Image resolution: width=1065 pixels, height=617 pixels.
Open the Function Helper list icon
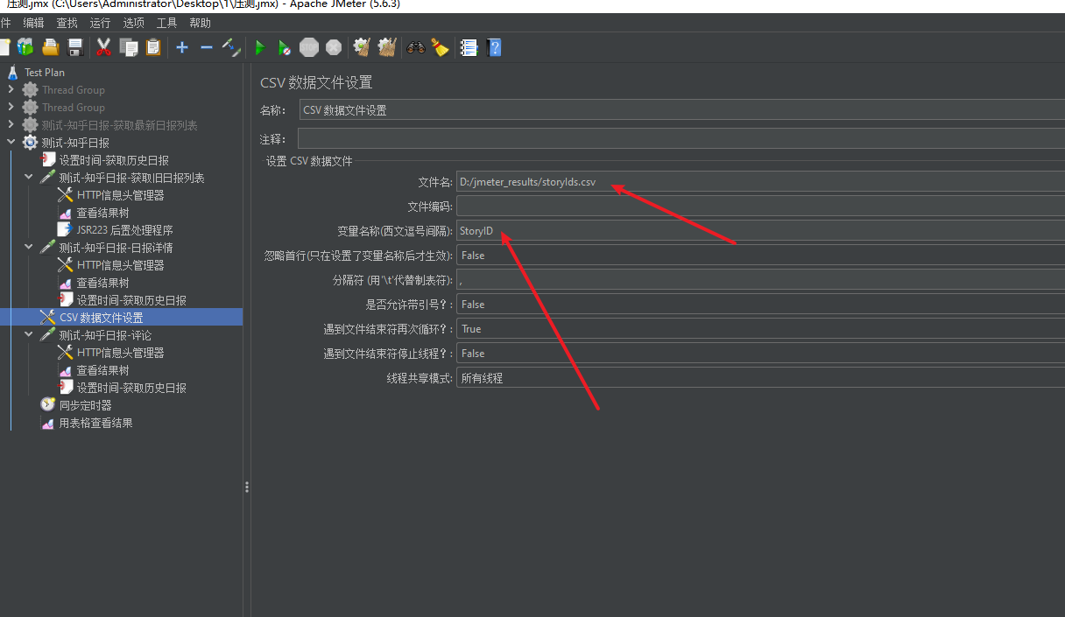[x=469, y=47]
